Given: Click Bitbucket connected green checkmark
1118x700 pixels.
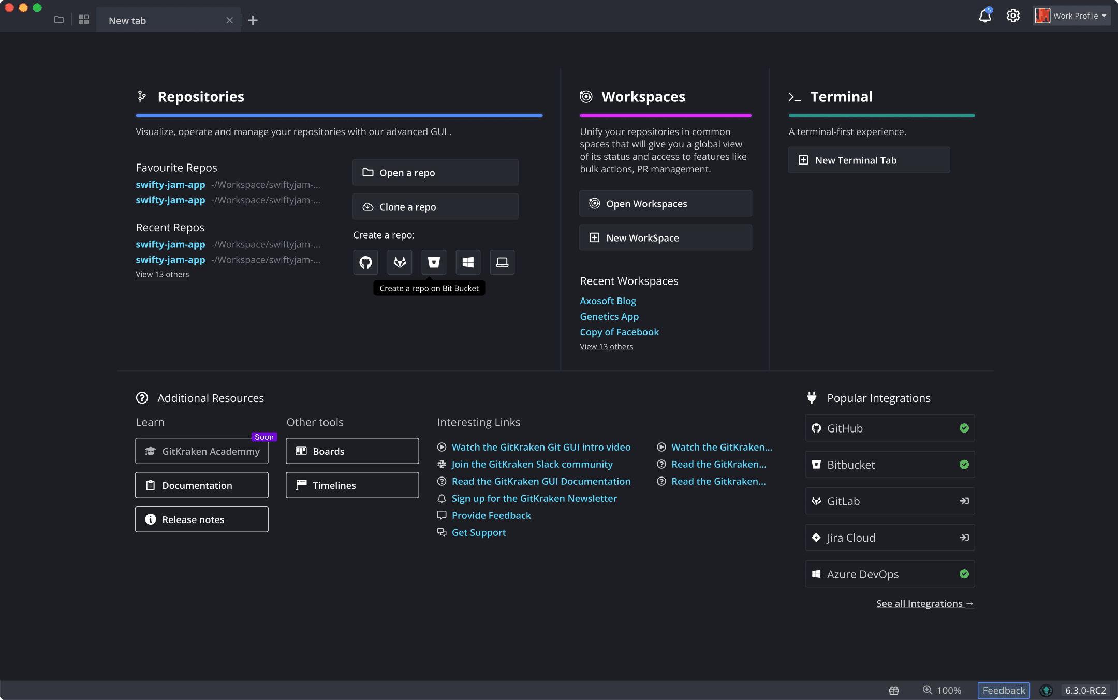Looking at the screenshot, I should pos(964,465).
